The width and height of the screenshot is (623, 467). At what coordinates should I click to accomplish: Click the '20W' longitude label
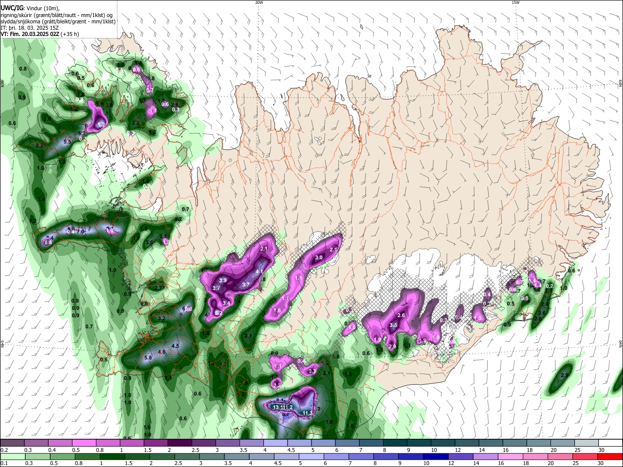point(259,2)
